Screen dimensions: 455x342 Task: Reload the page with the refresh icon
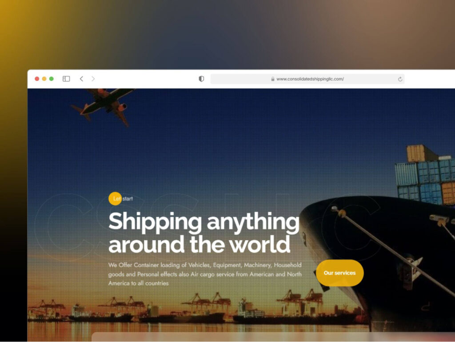[x=400, y=79]
